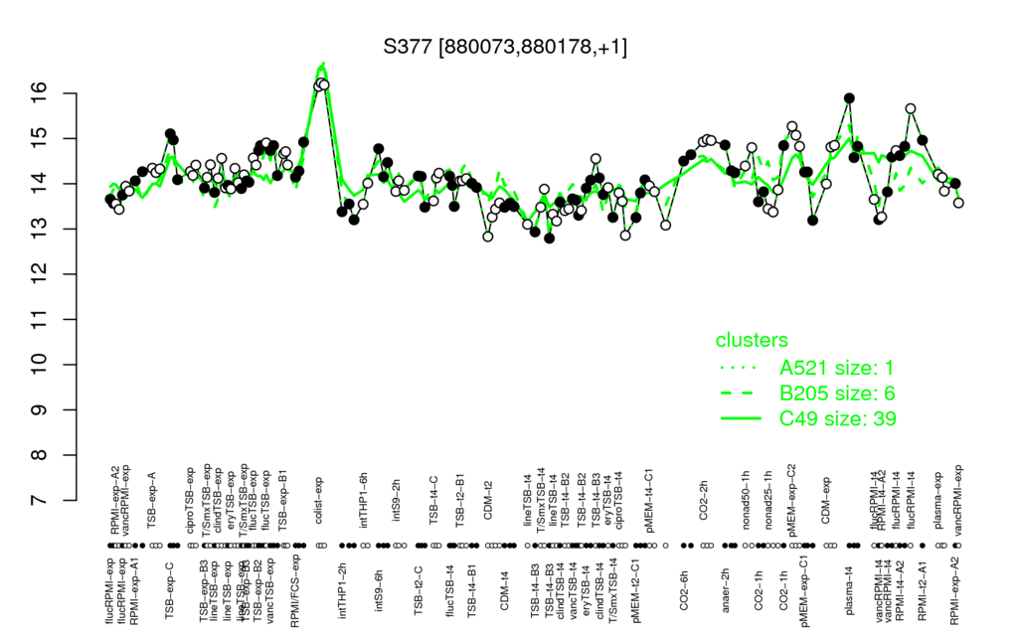Click the intTHP1-6h x-axis label

[x=364, y=497]
